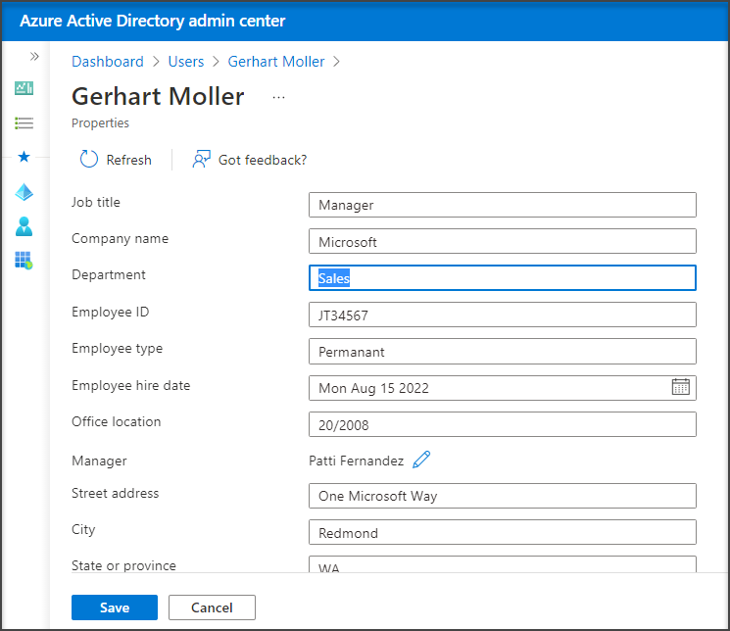This screenshot has width=730, height=631.
Task: Open the Dashboard icon in sidebar
Action: (x=24, y=89)
